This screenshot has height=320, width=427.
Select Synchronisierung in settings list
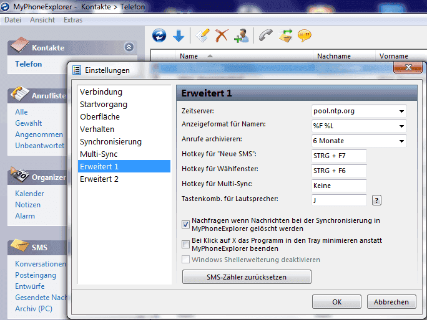[124, 142]
